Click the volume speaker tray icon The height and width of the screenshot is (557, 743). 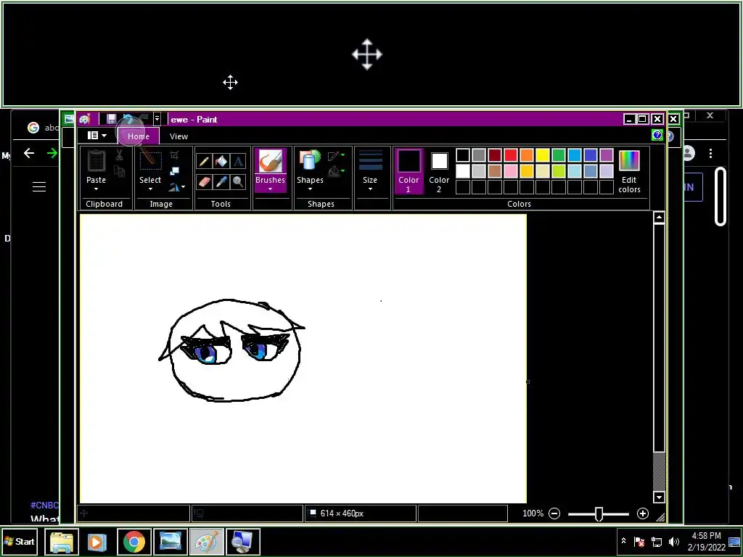tap(673, 541)
